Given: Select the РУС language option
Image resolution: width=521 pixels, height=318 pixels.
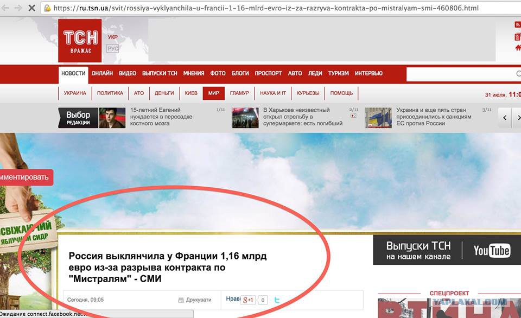Looking at the screenshot, I should (x=112, y=48).
